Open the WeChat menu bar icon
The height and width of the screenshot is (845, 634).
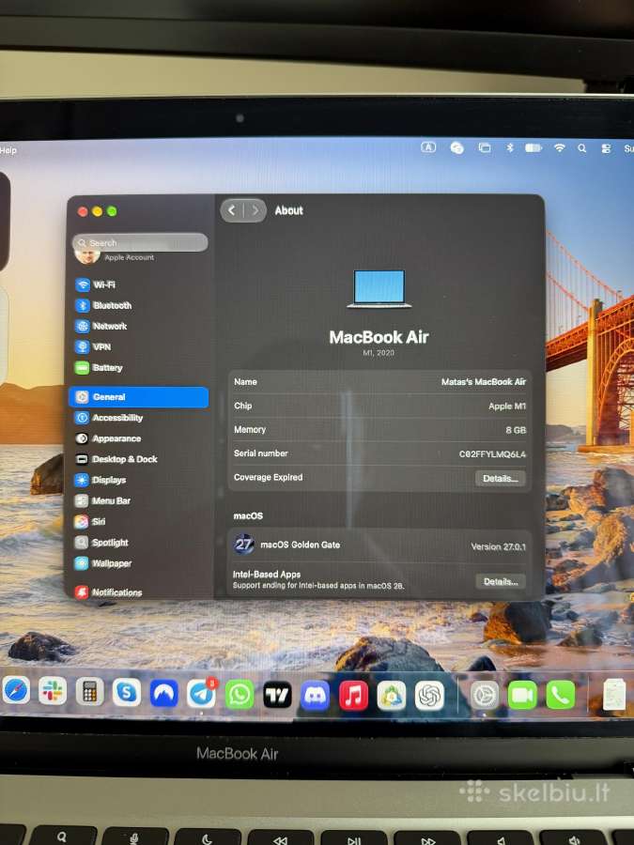pyautogui.click(x=456, y=147)
